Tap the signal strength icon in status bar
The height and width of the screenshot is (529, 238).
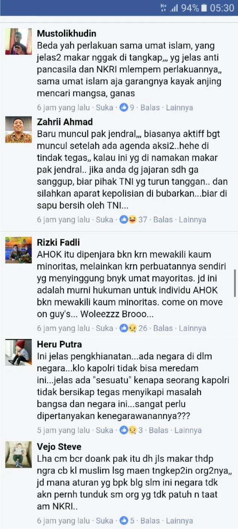(174, 8)
